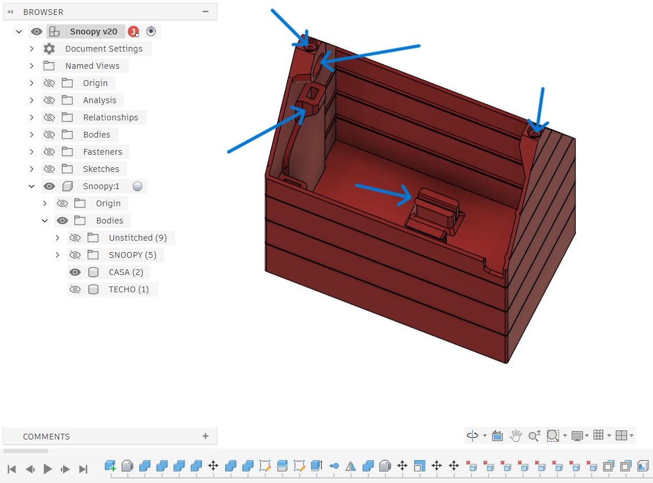Hide the Snoopy:1 component
This screenshot has width=653, height=483.
[x=49, y=186]
